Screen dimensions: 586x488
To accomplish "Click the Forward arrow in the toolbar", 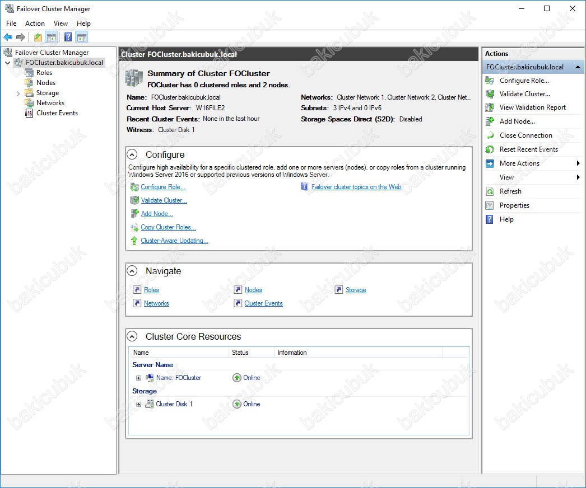I will [x=21, y=37].
